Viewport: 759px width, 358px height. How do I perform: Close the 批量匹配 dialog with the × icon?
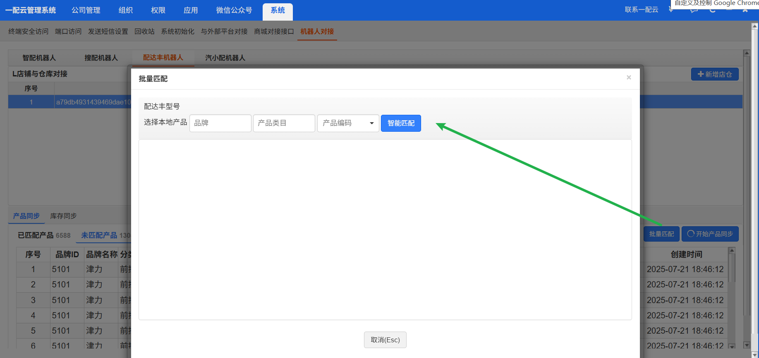point(629,77)
